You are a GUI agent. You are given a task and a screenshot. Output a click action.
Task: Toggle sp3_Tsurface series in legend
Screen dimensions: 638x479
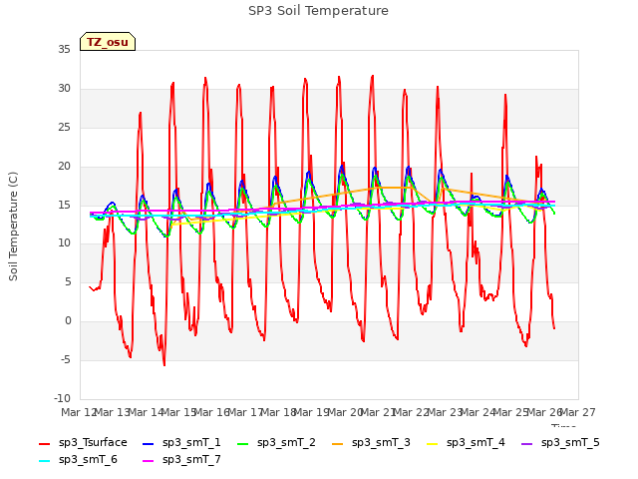pyautogui.click(x=83, y=443)
